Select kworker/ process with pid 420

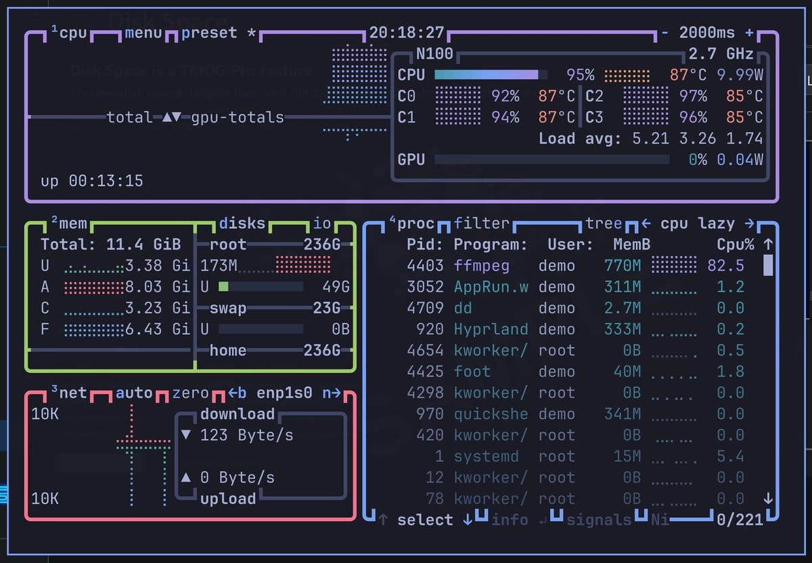[x=575, y=435]
